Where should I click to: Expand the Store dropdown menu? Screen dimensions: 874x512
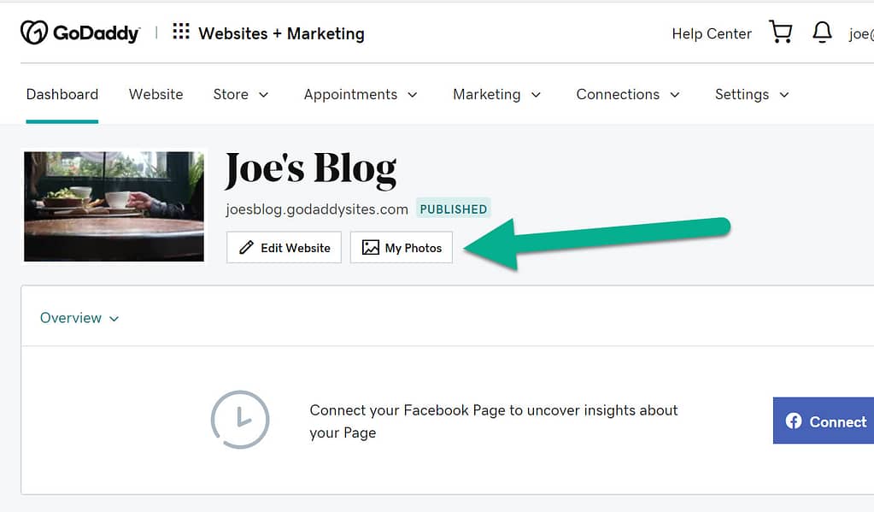[241, 94]
